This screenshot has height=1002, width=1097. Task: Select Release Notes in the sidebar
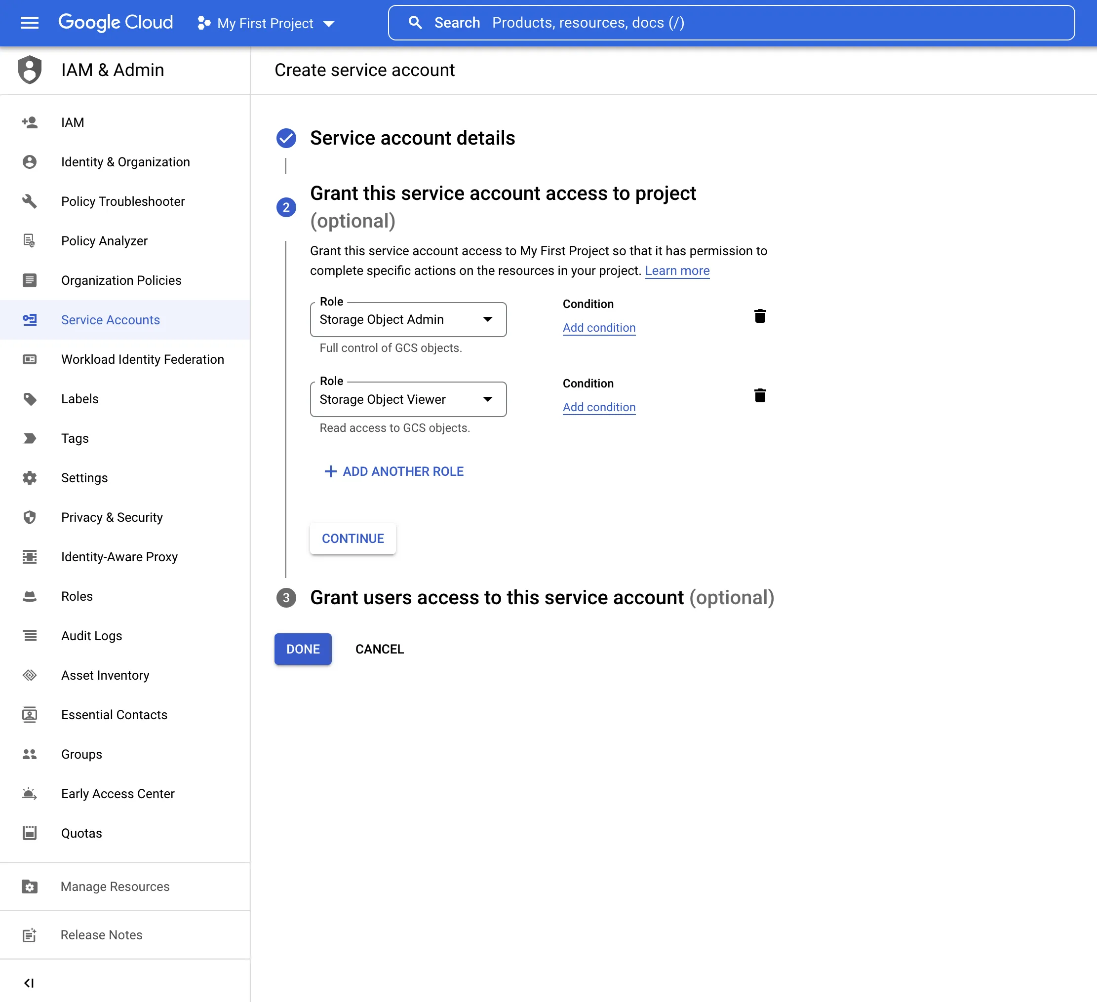(x=101, y=934)
